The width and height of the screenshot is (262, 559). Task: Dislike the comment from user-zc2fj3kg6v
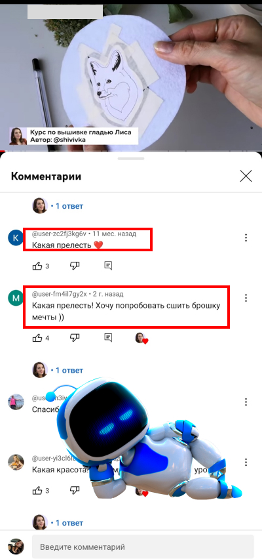75,266
